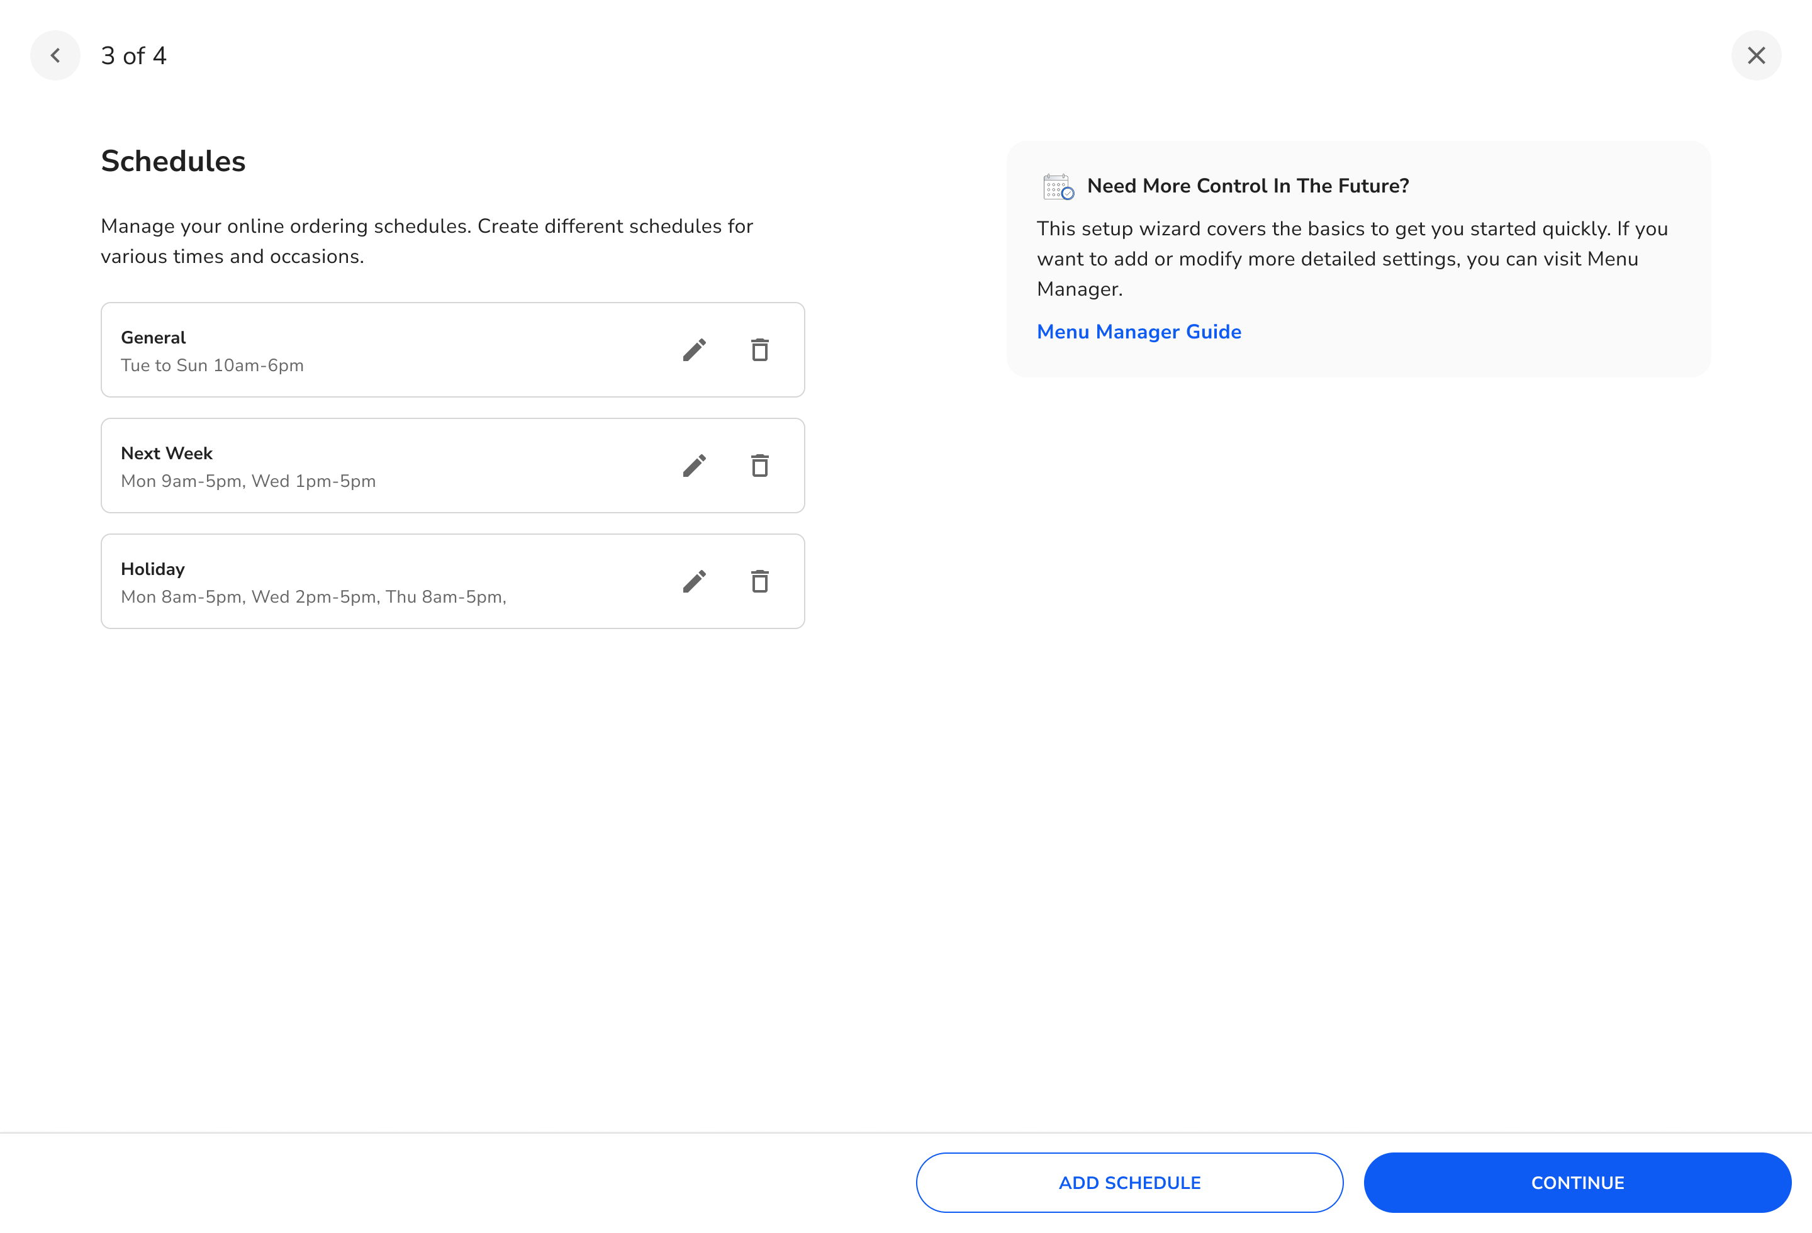Viewport: 1812px width, 1233px height.
Task: Click the Schedules heading
Action: click(x=173, y=161)
